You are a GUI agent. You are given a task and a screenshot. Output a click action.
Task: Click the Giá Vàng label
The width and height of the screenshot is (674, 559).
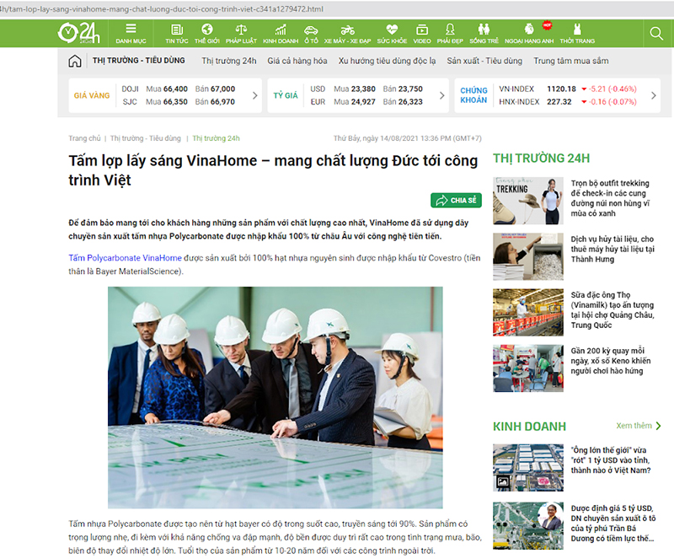click(92, 95)
